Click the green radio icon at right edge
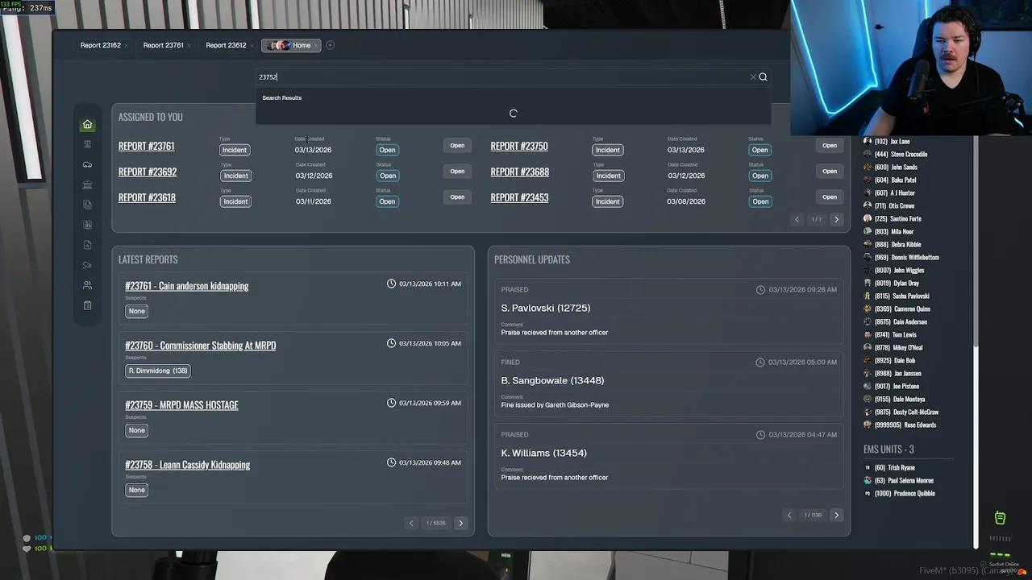 pyautogui.click(x=1000, y=517)
